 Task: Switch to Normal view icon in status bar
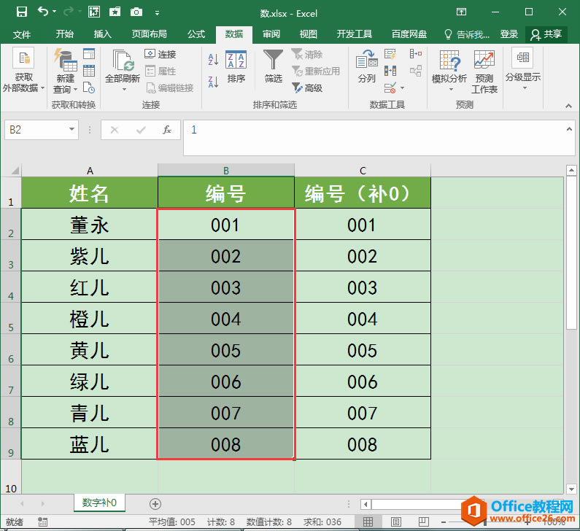click(x=368, y=522)
